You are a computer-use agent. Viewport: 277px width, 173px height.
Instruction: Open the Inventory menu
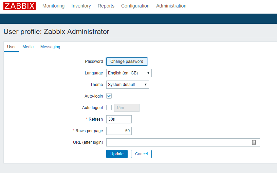(81, 6)
